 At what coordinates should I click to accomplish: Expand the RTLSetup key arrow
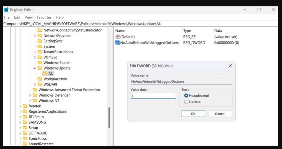tap(20, 117)
